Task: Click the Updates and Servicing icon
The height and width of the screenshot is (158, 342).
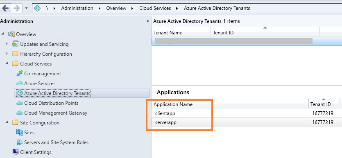Action: pos(15,44)
